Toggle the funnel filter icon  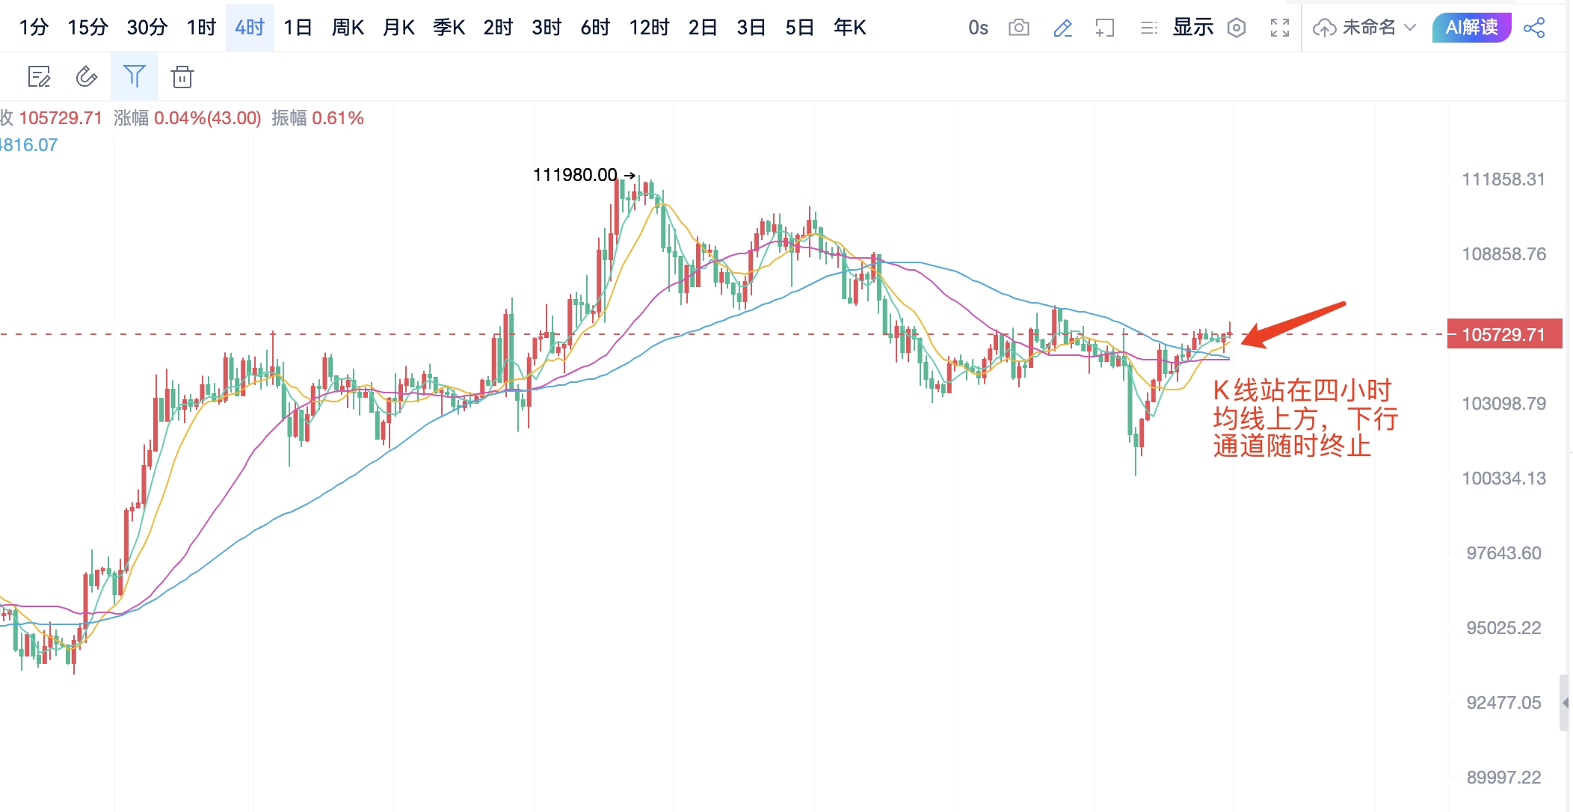point(135,76)
